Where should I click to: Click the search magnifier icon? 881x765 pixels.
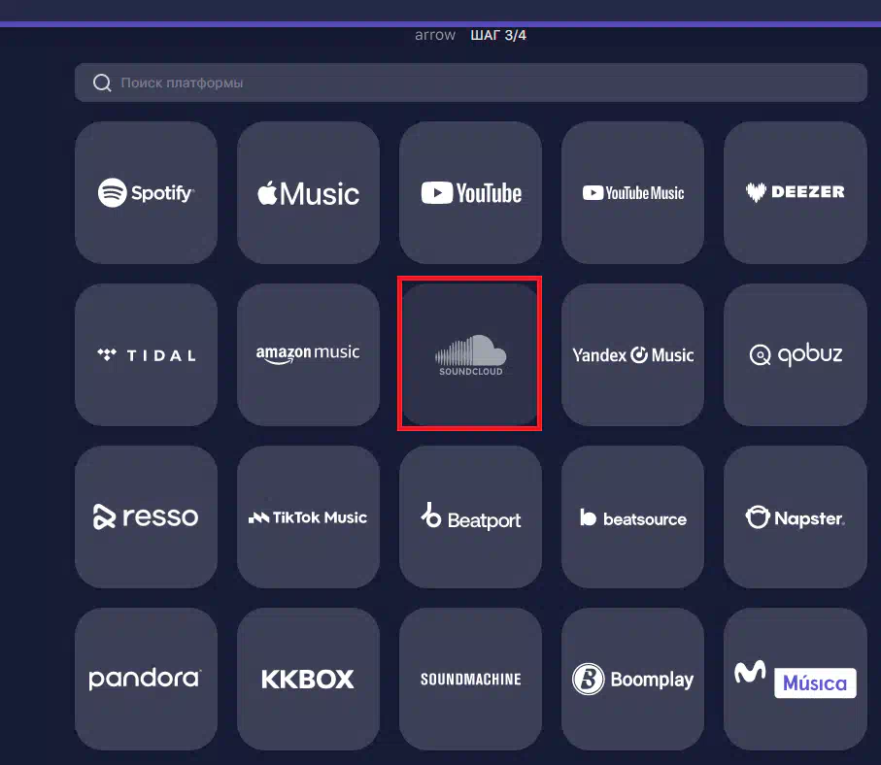point(102,83)
